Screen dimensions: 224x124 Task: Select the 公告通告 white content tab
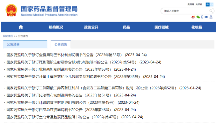click(61, 44)
